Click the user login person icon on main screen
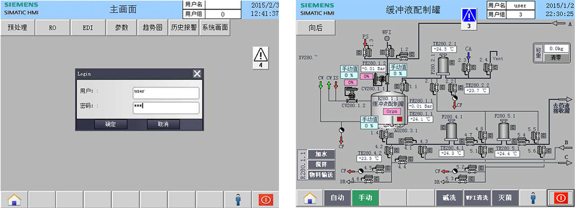 point(238,199)
